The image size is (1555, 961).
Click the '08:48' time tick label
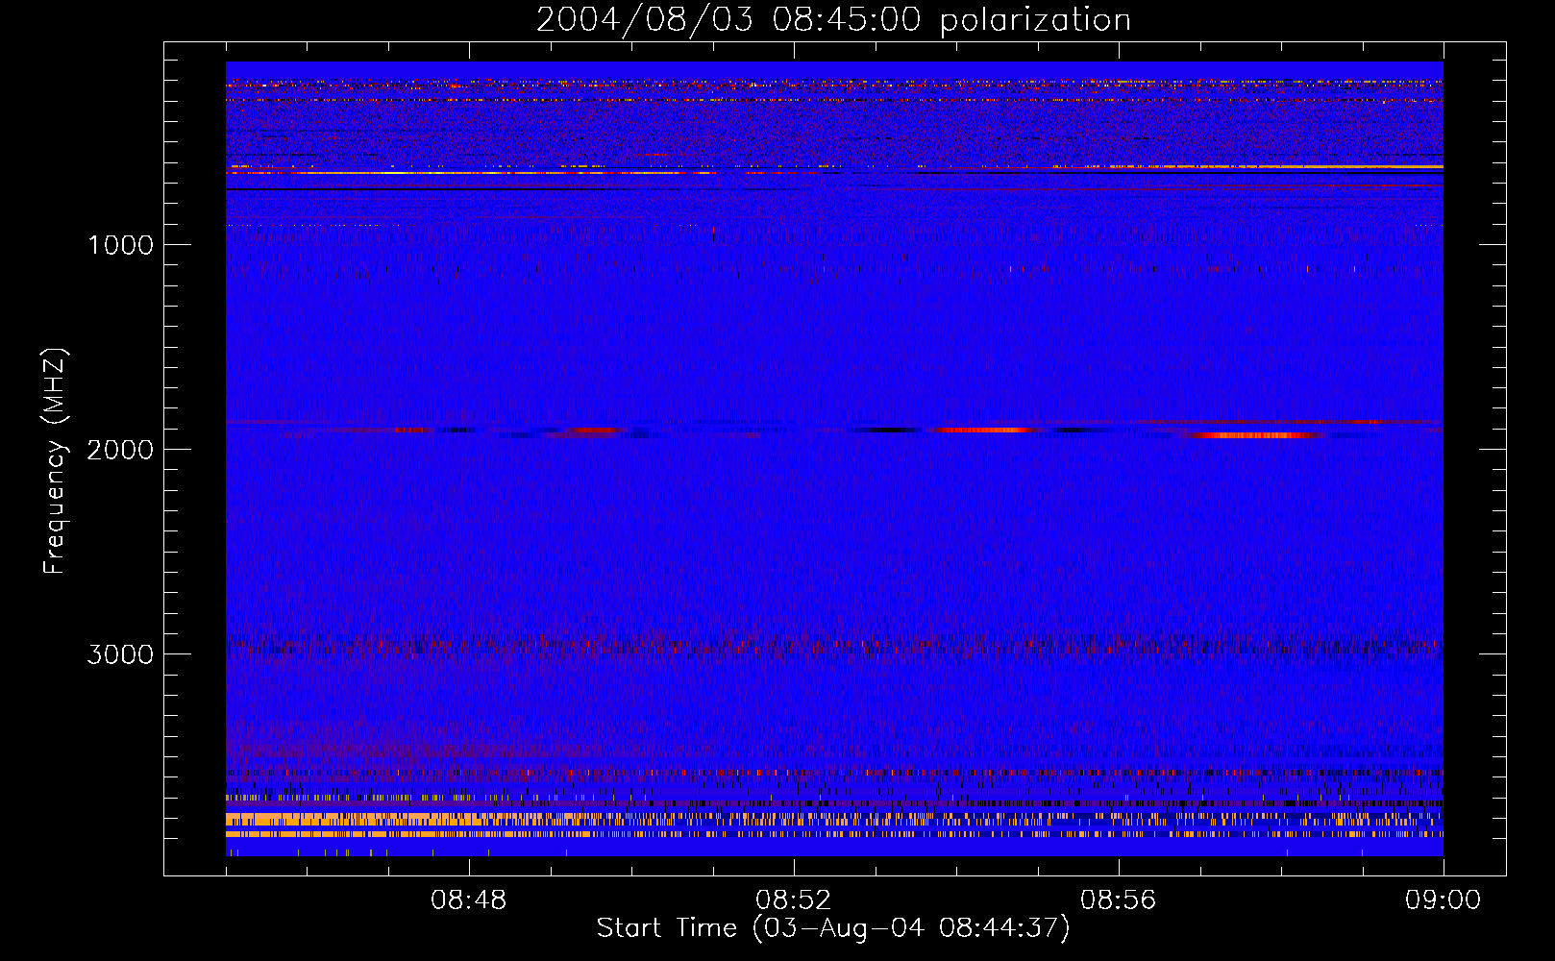click(x=468, y=900)
